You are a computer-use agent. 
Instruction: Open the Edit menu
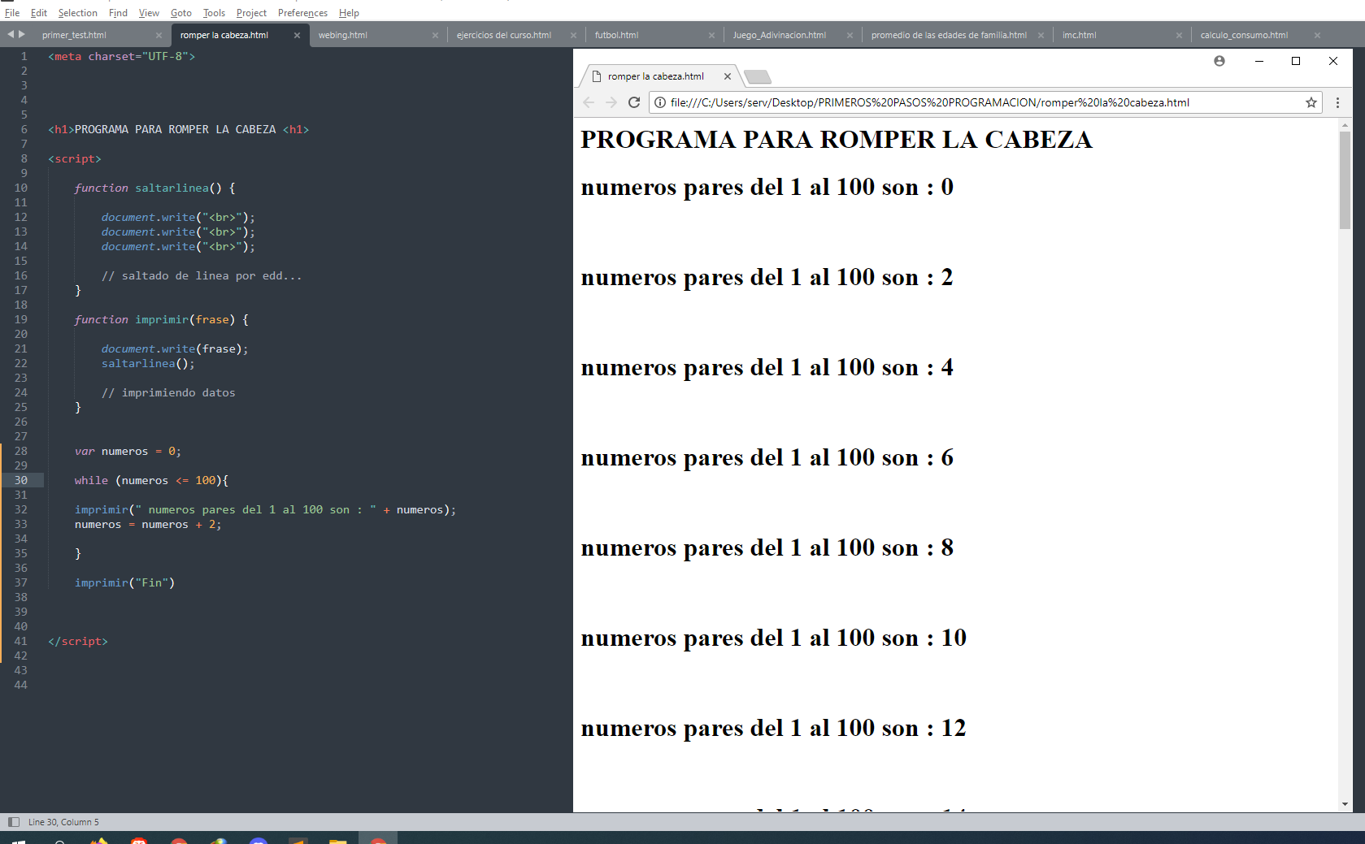point(39,13)
